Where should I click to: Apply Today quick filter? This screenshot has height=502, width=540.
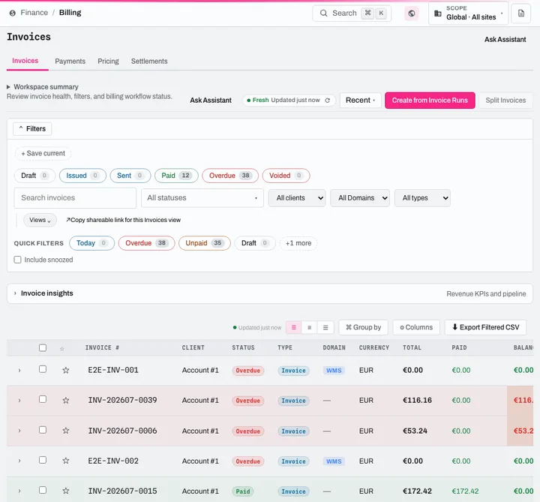tap(91, 243)
